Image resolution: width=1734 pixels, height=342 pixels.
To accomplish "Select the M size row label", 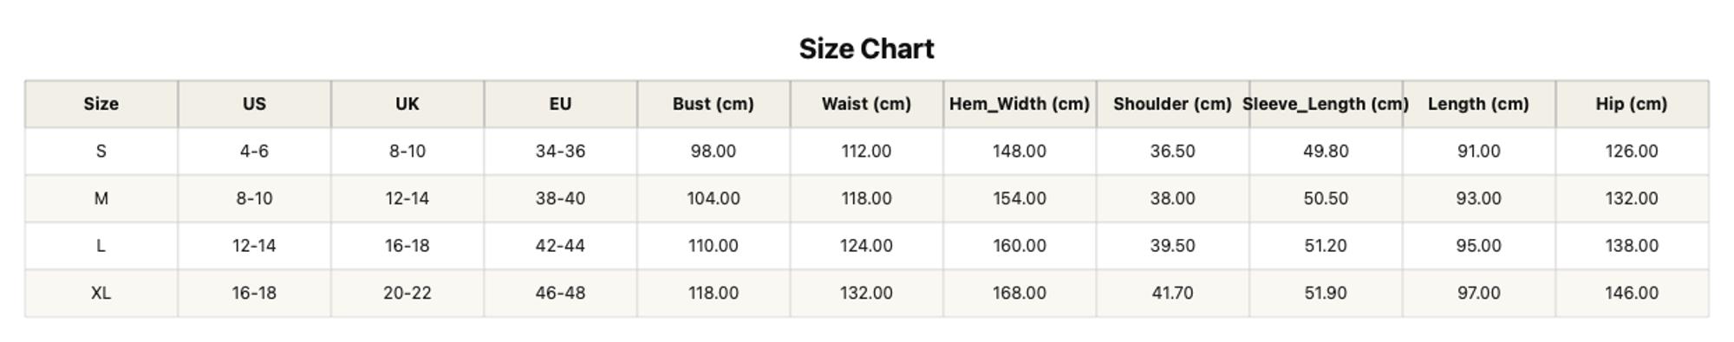I will [101, 198].
